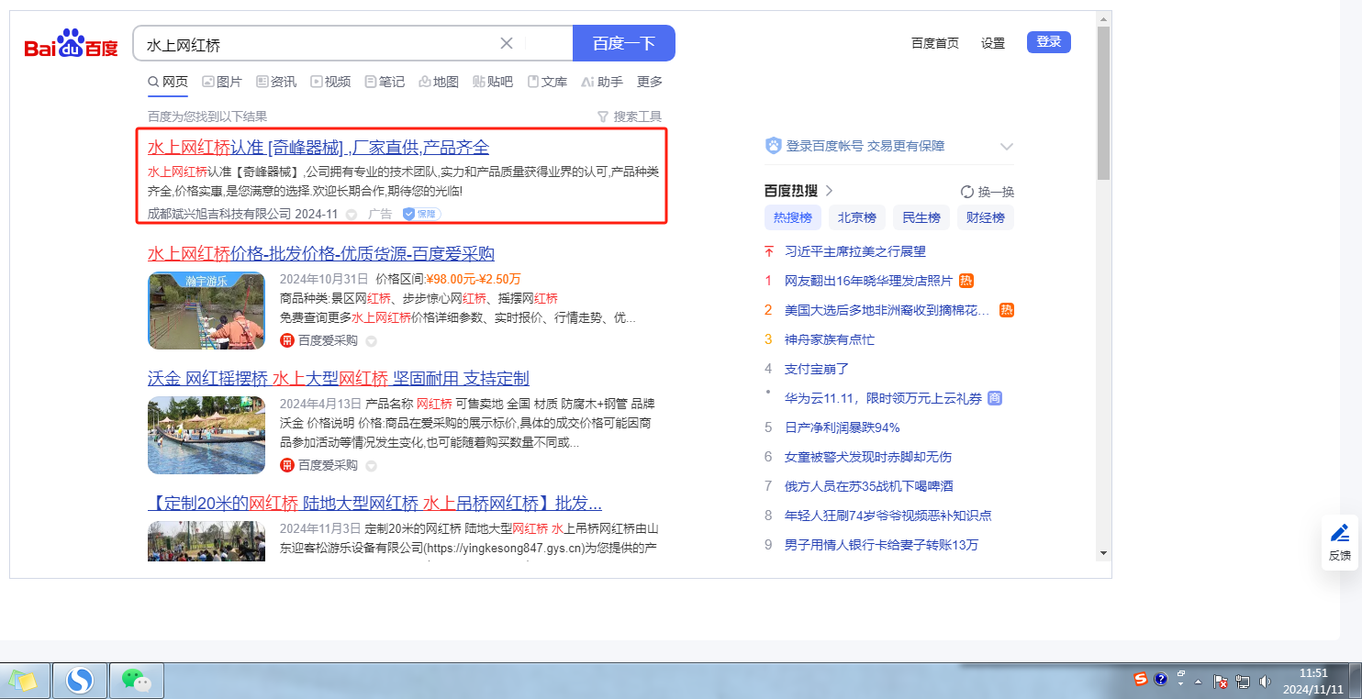Open the 水上网红桥价格-批发价格 result link

(321, 254)
